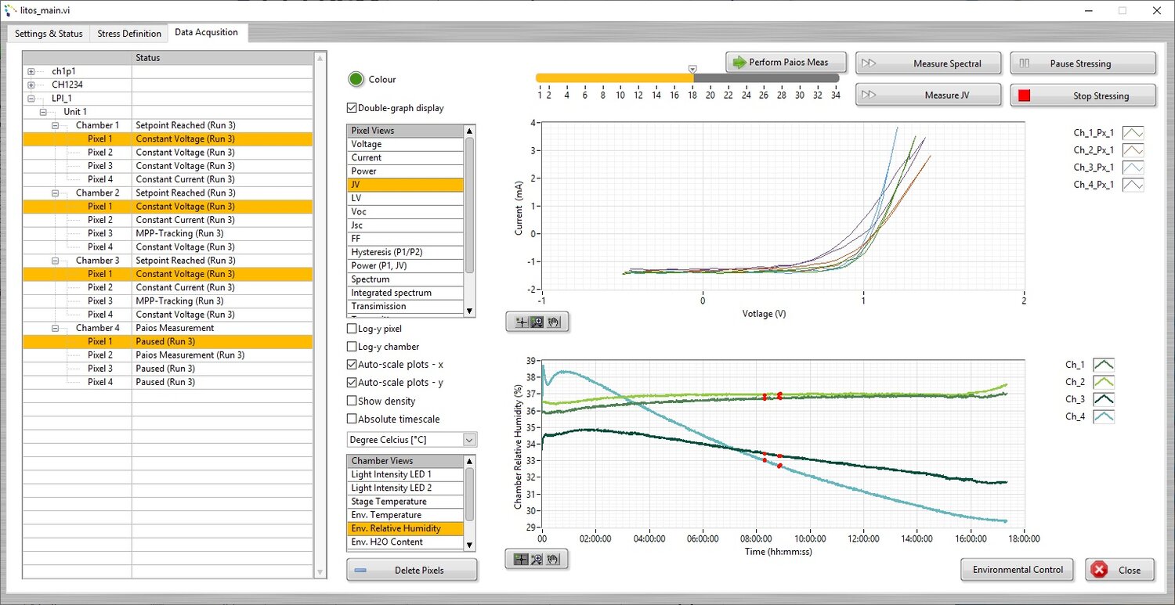Select zoom tool in JV graph palette

pyautogui.click(x=537, y=322)
